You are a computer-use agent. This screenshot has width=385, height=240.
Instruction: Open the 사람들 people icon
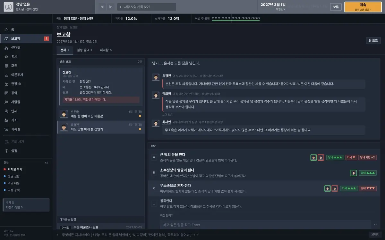coord(6,102)
